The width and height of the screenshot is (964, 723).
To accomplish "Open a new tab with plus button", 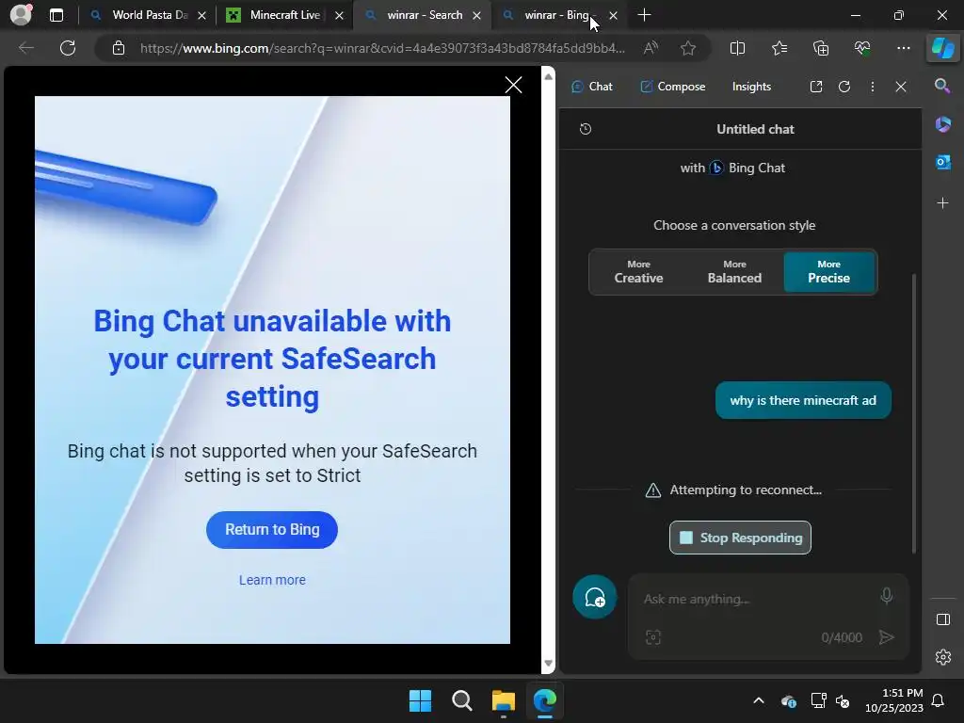I will 644,15.
